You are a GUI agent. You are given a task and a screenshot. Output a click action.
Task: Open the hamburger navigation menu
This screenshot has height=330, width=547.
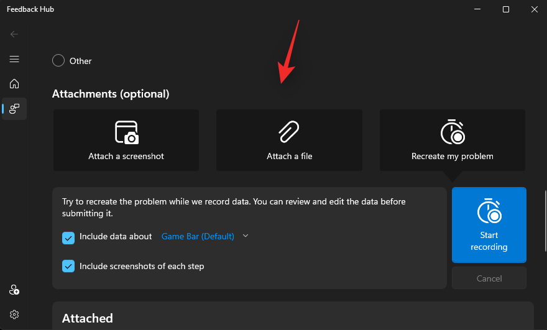[x=14, y=59]
